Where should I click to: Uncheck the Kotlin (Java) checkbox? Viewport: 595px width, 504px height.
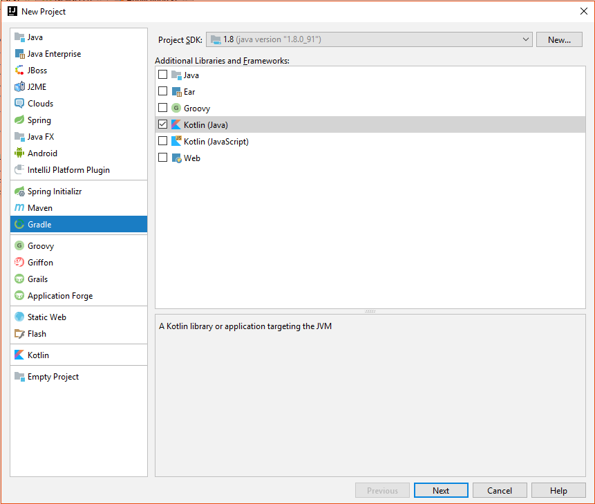click(163, 124)
